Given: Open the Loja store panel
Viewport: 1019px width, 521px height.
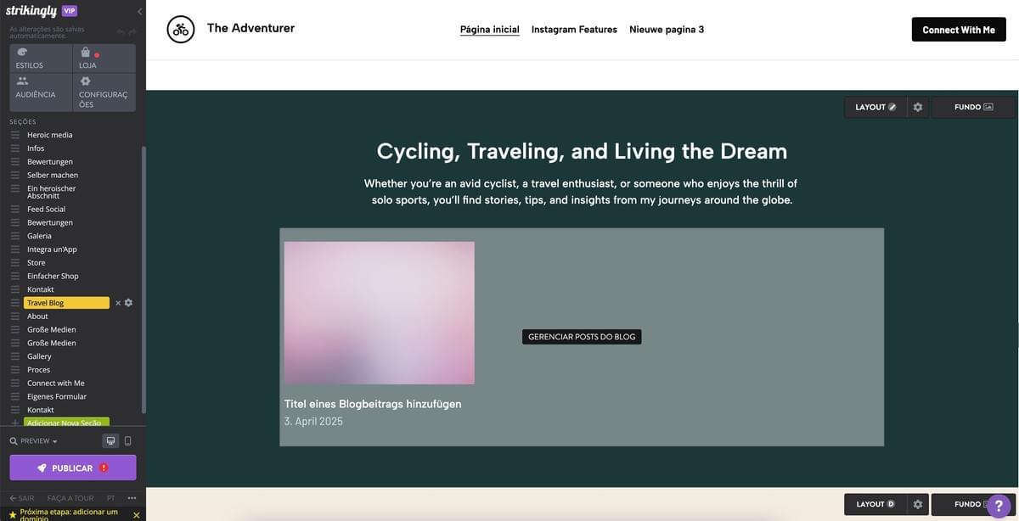Looking at the screenshot, I should [x=104, y=58].
